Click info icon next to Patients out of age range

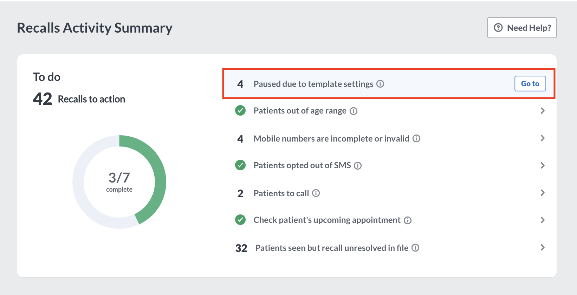click(x=354, y=111)
